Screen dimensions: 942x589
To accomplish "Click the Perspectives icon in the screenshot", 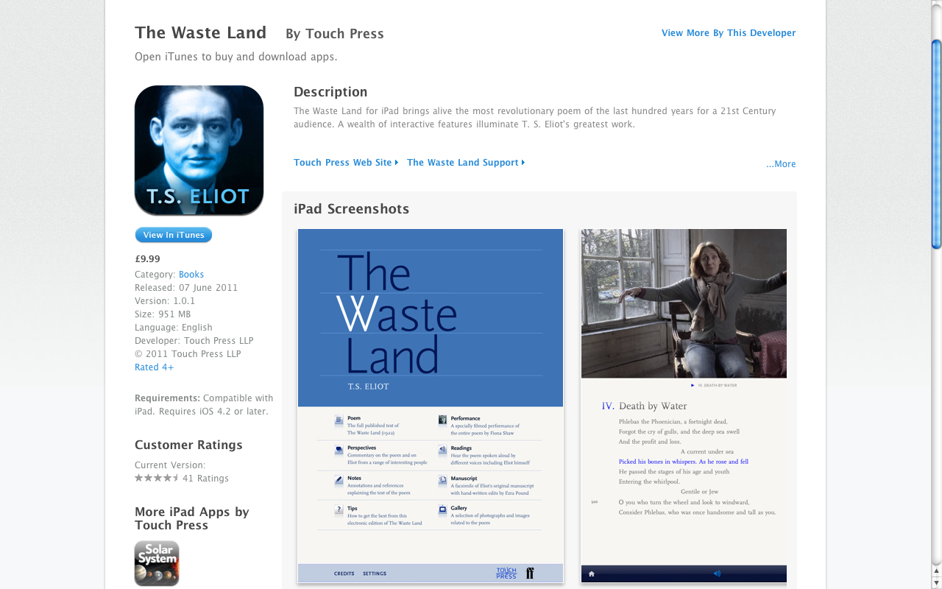I will point(339,450).
